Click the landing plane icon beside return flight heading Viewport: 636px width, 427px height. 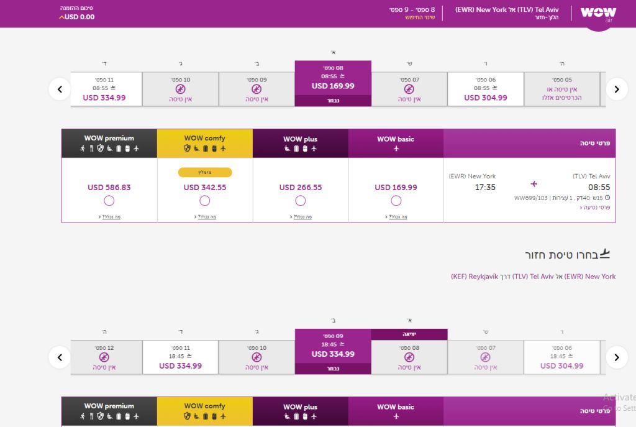pyautogui.click(x=605, y=254)
